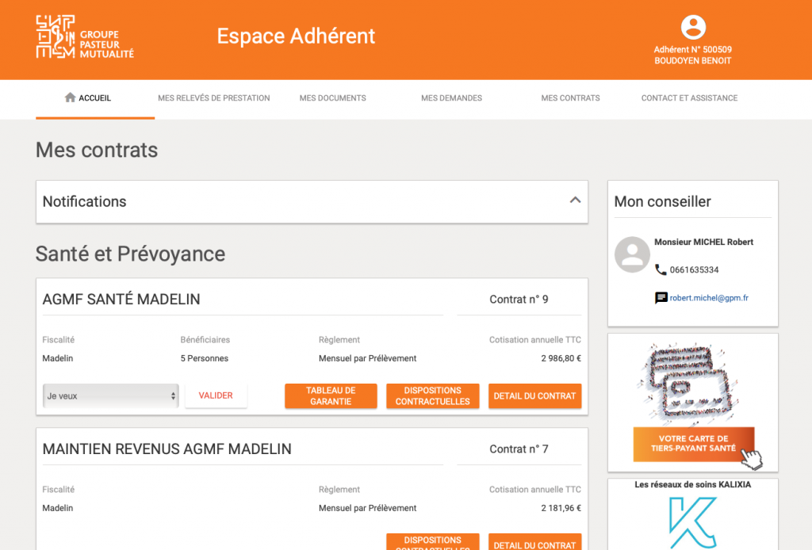Go to the Mes Demandes tab
The width and height of the screenshot is (812, 550).
(x=451, y=98)
